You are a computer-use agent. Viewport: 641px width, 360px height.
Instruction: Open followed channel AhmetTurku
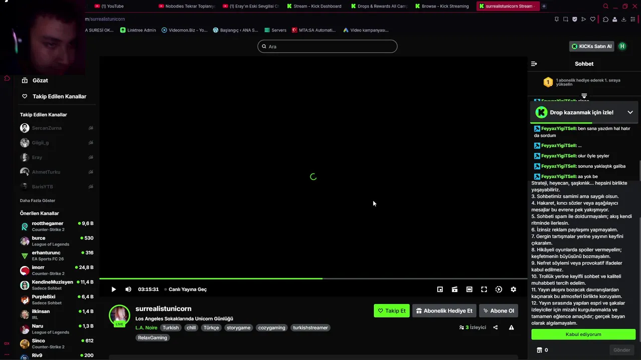tap(57, 172)
